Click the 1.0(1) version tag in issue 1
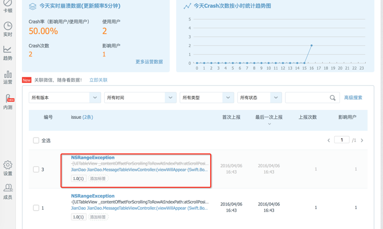Viewport: 383px width, 229px height. pyautogui.click(x=79, y=217)
